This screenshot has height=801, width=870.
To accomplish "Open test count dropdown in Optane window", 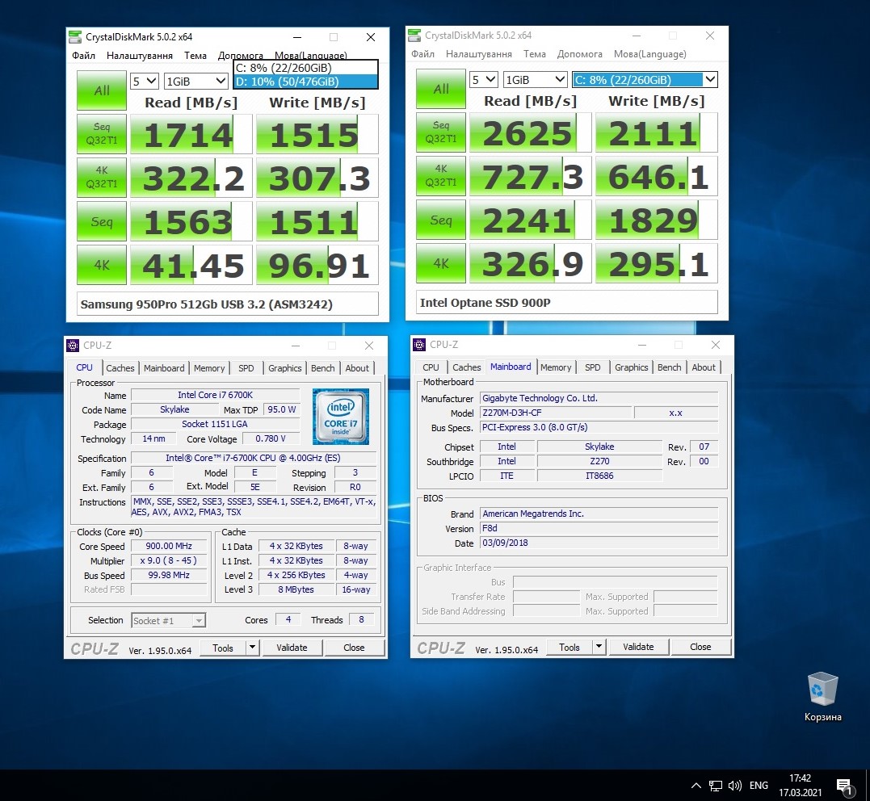I will coord(484,79).
